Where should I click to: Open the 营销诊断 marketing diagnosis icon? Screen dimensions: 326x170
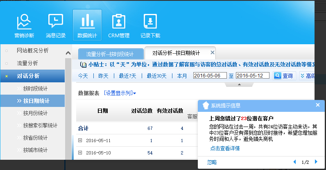[24, 25]
